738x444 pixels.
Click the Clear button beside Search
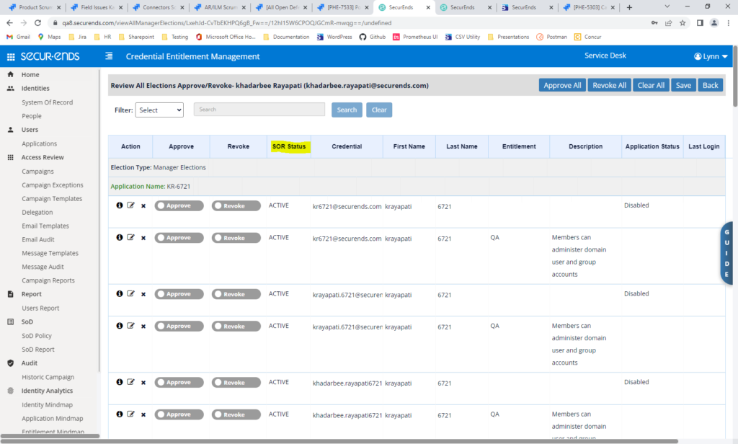[379, 110]
